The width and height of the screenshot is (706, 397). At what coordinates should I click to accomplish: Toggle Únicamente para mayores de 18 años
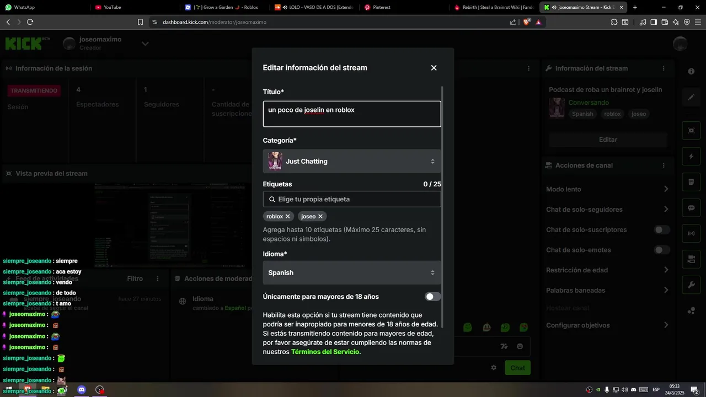[x=433, y=297]
